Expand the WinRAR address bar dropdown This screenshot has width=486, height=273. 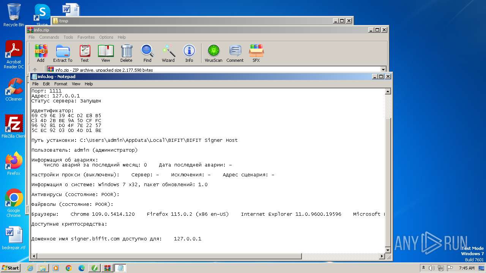383,70
